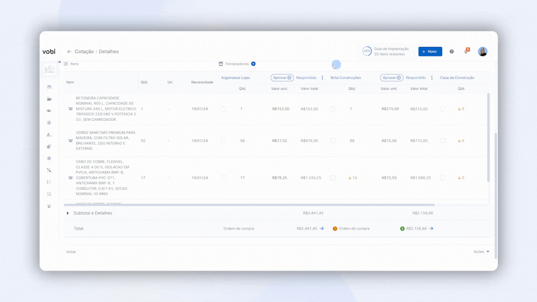Click the Fornecedores section label
537x302 pixels.
point(237,64)
